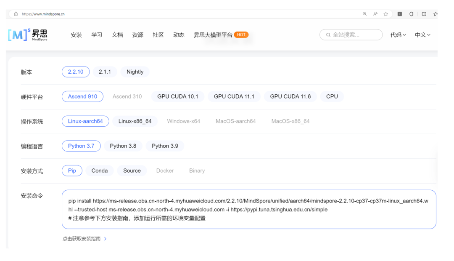Open the 中文 language dropdown

click(x=422, y=35)
